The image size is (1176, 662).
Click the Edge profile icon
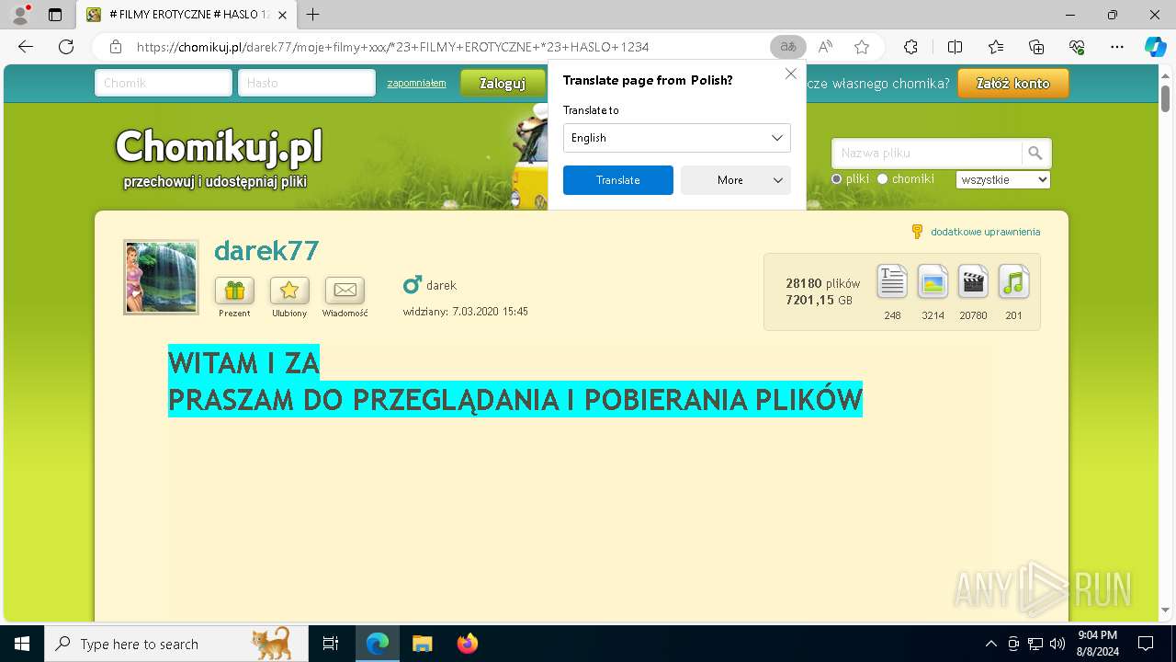[x=20, y=15]
